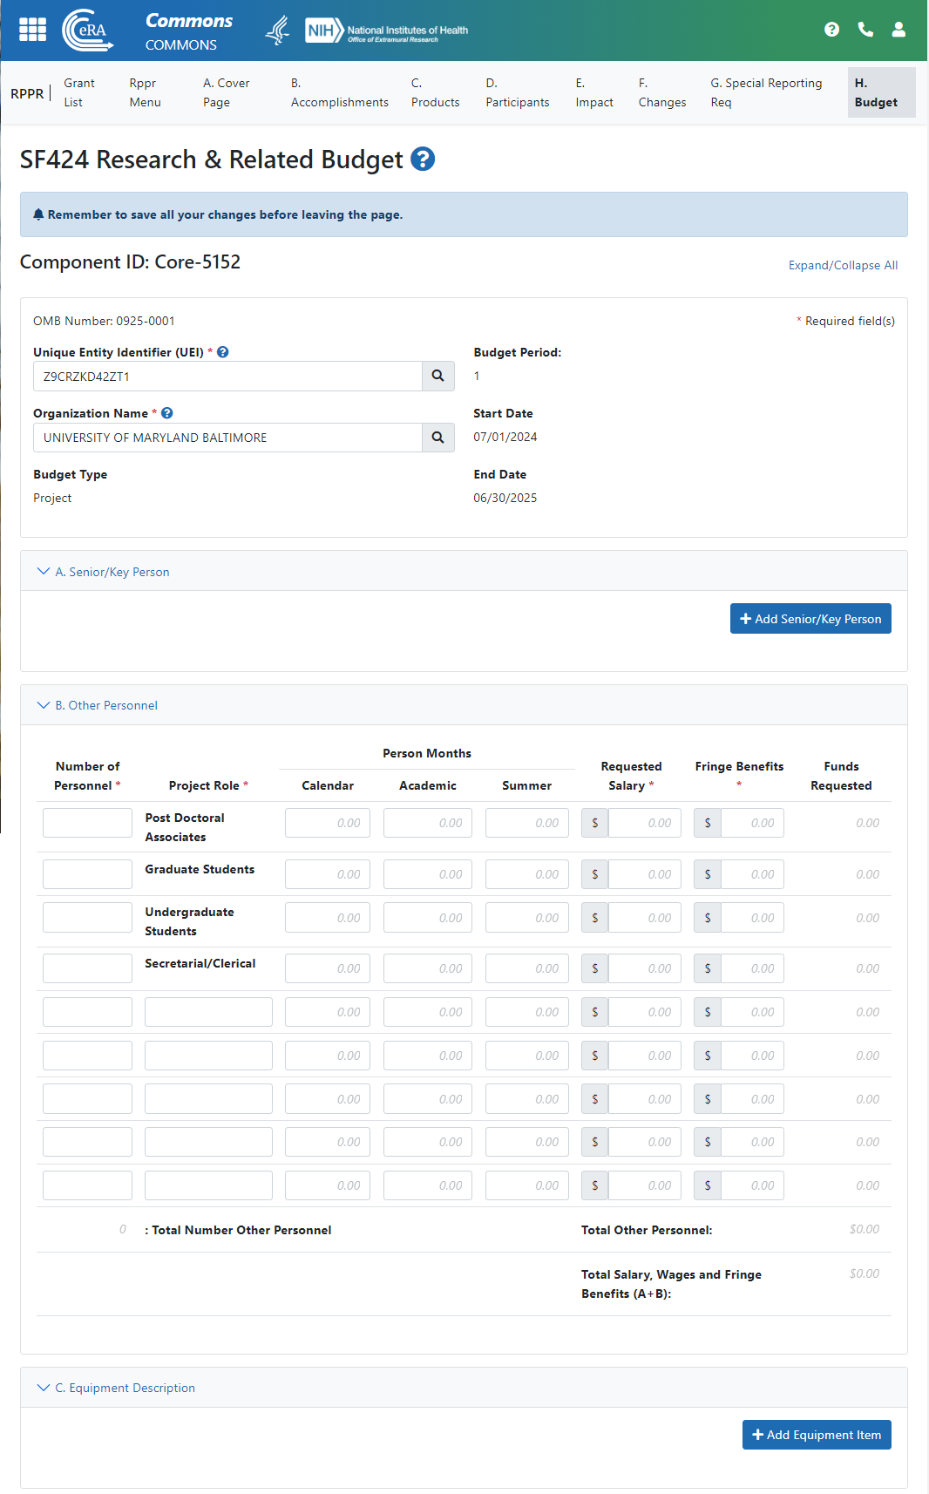929x1494 pixels.
Task: Click Add Senior/Key Person button
Action: (810, 619)
